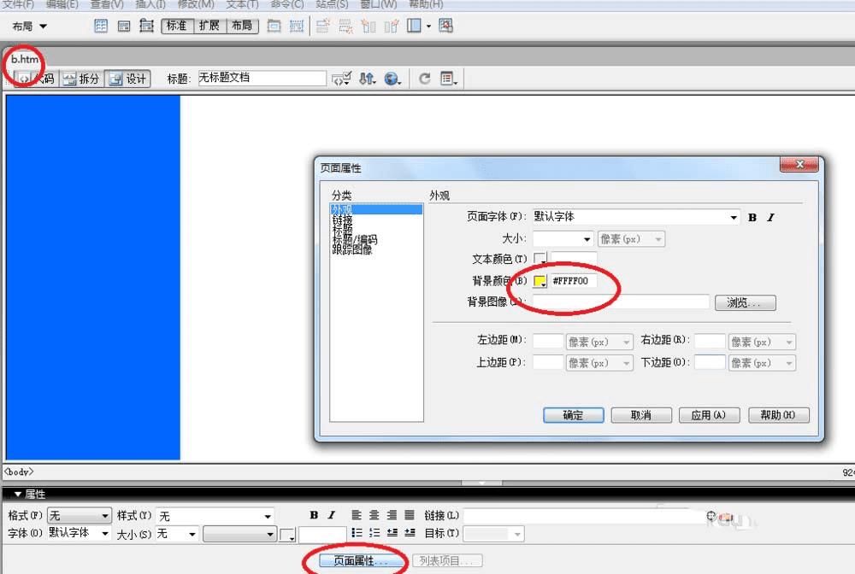The image size is (855, 574).
Task: Click italic in the properties panel
Action: click(x=331, y=515)
